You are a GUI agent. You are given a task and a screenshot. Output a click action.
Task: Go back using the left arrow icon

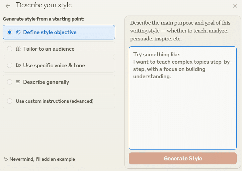8,6
